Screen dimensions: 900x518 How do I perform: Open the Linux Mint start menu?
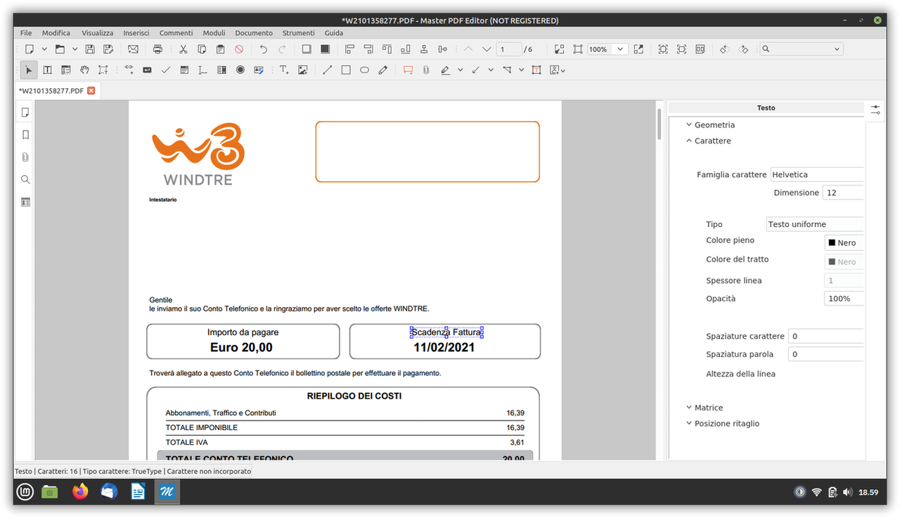click(25, 492)
